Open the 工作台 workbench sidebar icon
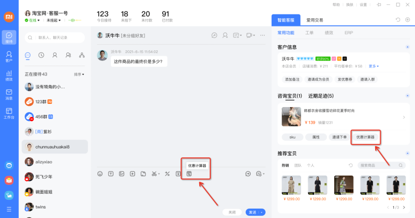Image resolution: width=415 pixels, height=218 pixels. point(9,114)
